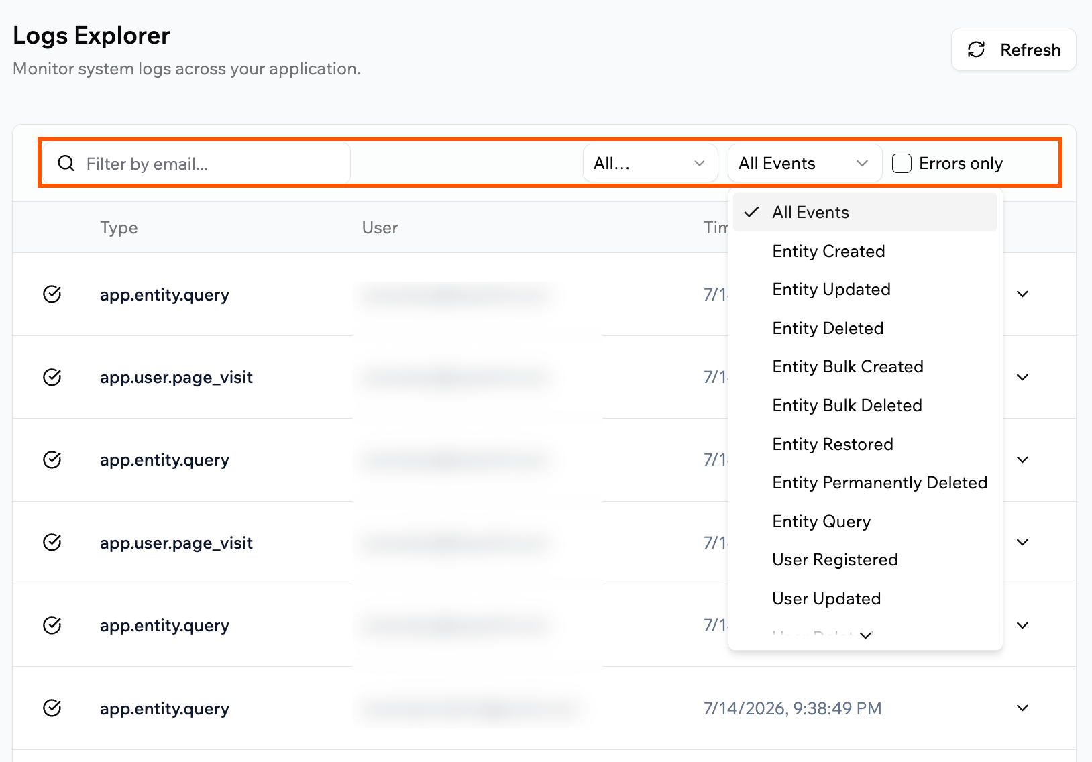Click the User column header
Viewport: 1092px width, 762px height.
(x=380, y=228)
